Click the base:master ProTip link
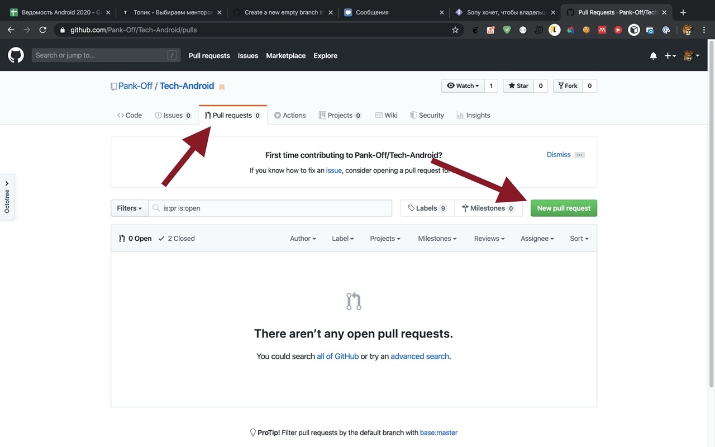Screen dimensions: 715x447 (438, 432)
